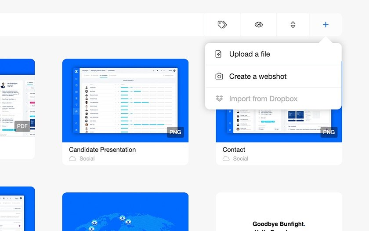Select Import from Dropbox option

pyautogui.click(x=273, y=99)
